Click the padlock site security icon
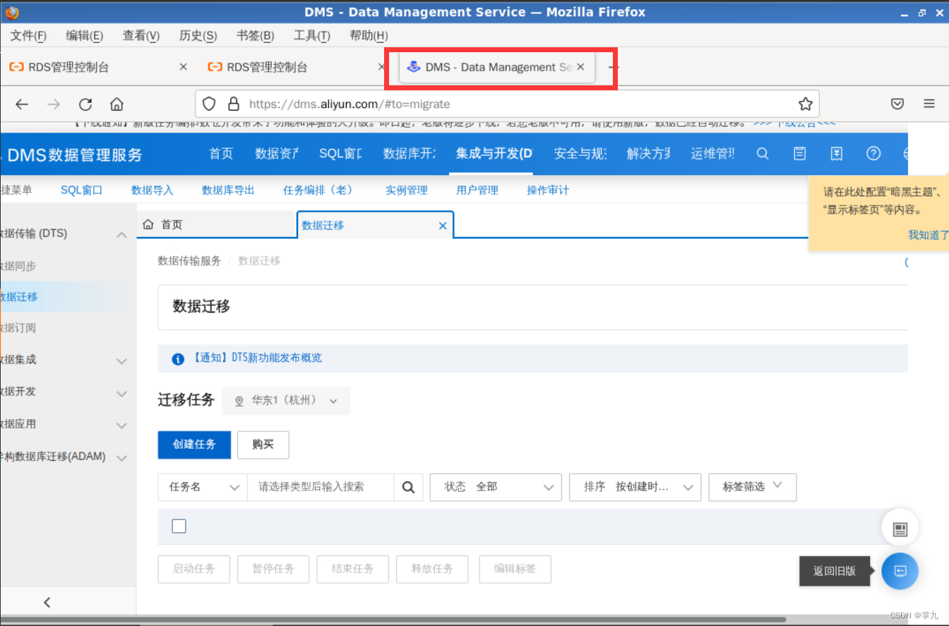 [234, 104]
